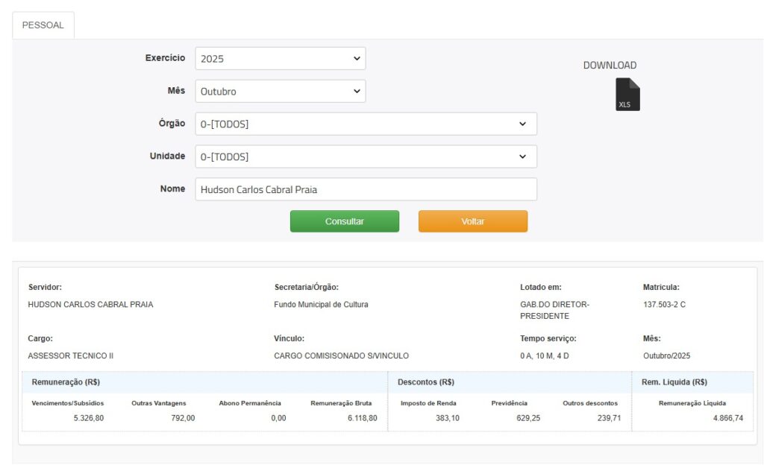Click the Cargo value ASSESSOR TECNICO II
The height and width of the screenshot is (465, 764).
point(71,356)
